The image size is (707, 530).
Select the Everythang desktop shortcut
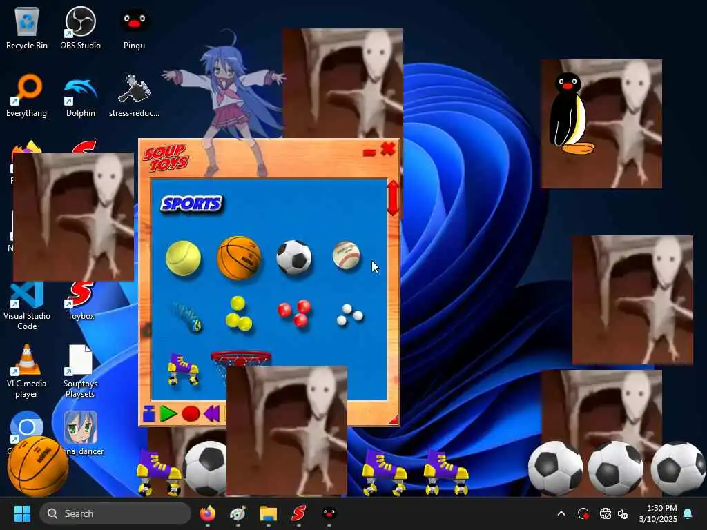click(x=27, y=97)
